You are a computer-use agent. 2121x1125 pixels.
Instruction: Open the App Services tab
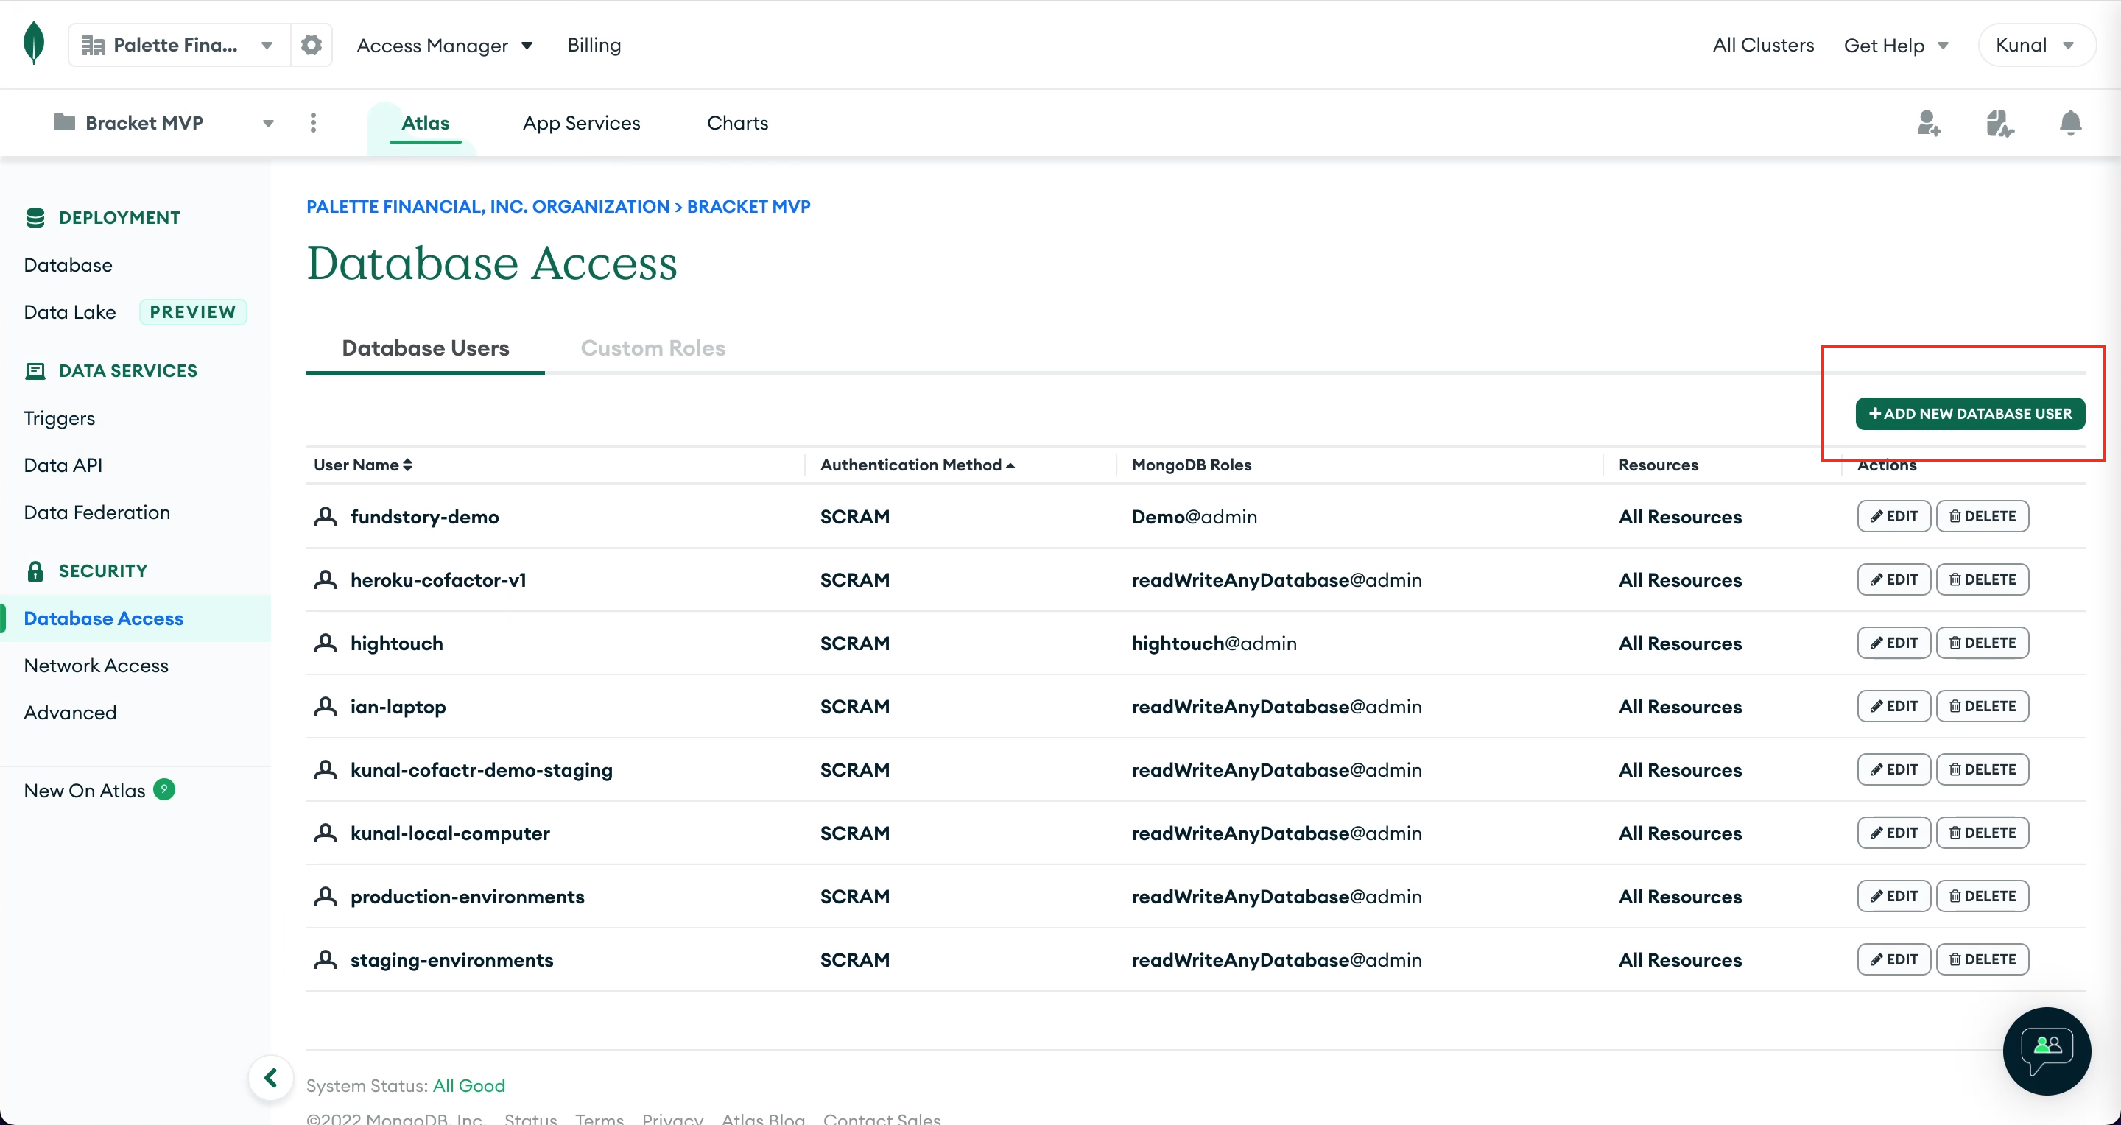coord(581,124)
